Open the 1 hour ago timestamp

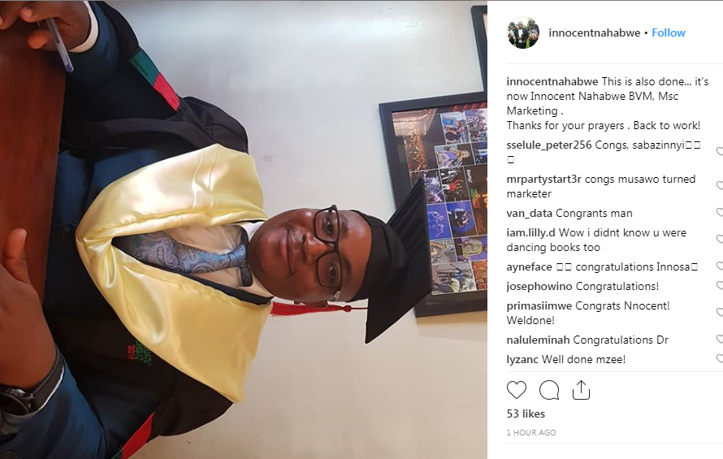pyautogui.click(x=531, y=433)
